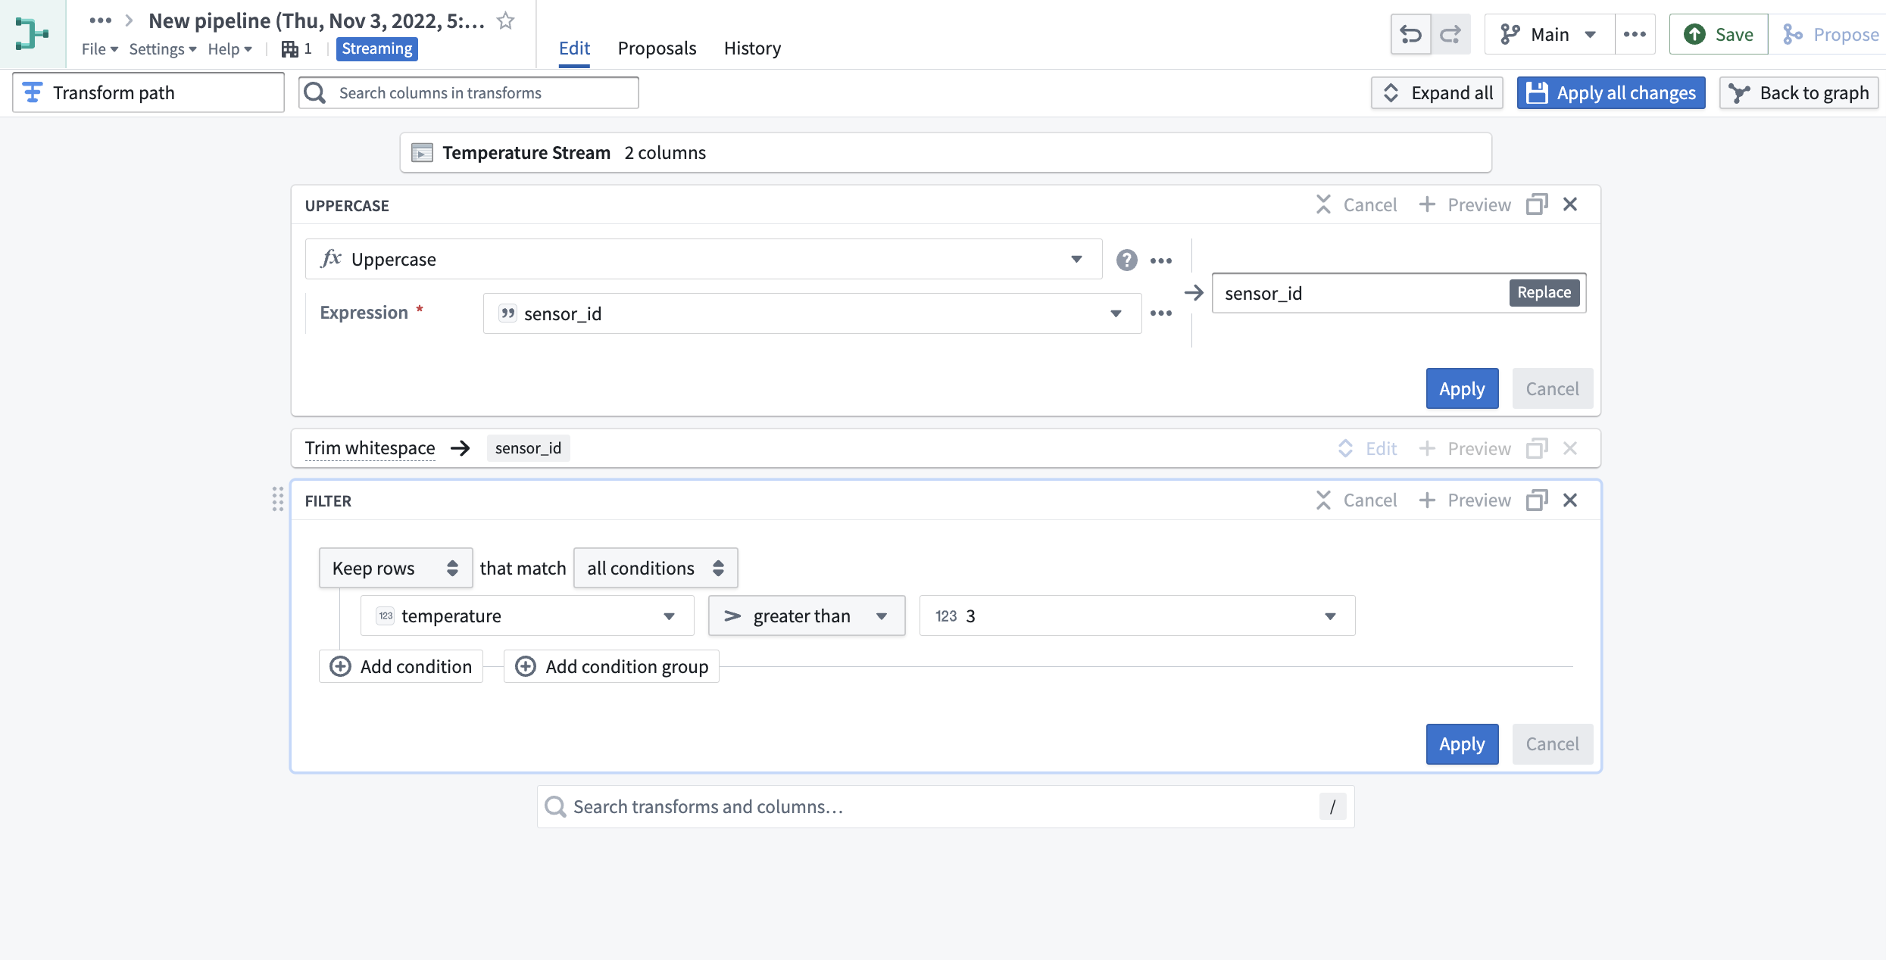Click the redo icon in the toolbar
Viewport: 1886px width, 960px height.
click(x=1450, y=34)
